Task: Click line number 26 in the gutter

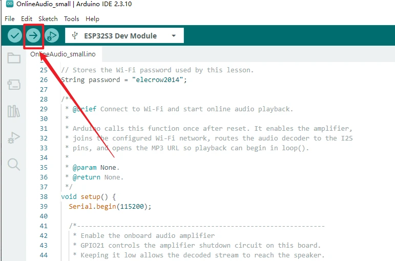Action: [x=44, y=80]
